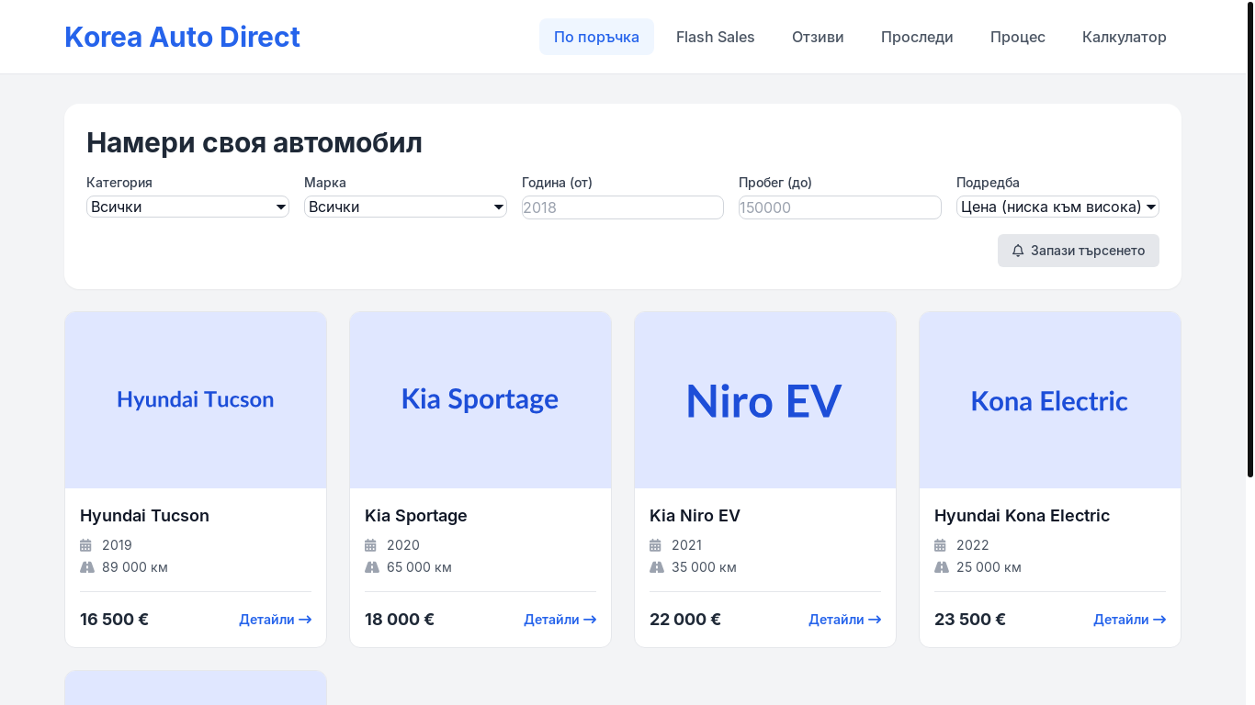The height and width of the screenshot is (705, 1255).
Task: Click the Kia Niro EV card title
Action: pos(695,516)
